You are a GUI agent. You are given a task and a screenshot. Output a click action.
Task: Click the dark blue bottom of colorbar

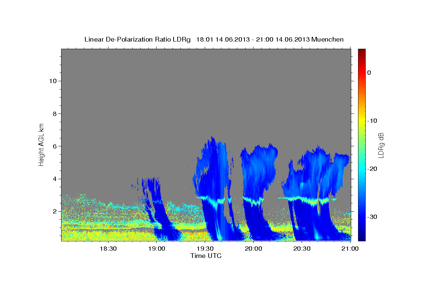click(362, 237)
